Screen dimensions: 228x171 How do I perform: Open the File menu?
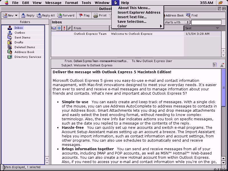click(15, 3)
